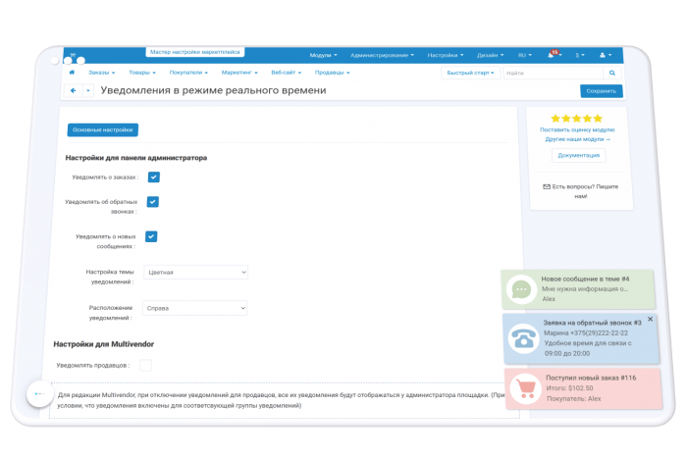Open the Веб-сайт menu
The width and height of the screenshot is (687, 457).
(x=287, y=73)
